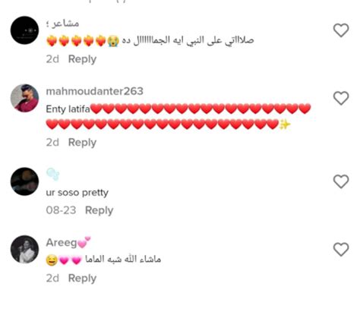Open the dark avatar beside 'ur soso pretty'

(24, 181)
